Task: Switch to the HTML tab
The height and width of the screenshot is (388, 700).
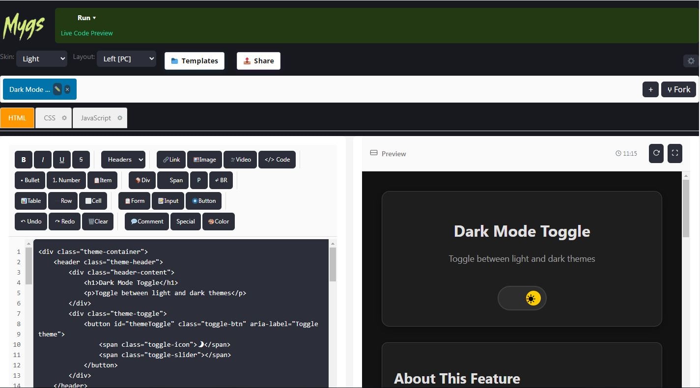Action: pyautogui.click(x=17, y=118)
